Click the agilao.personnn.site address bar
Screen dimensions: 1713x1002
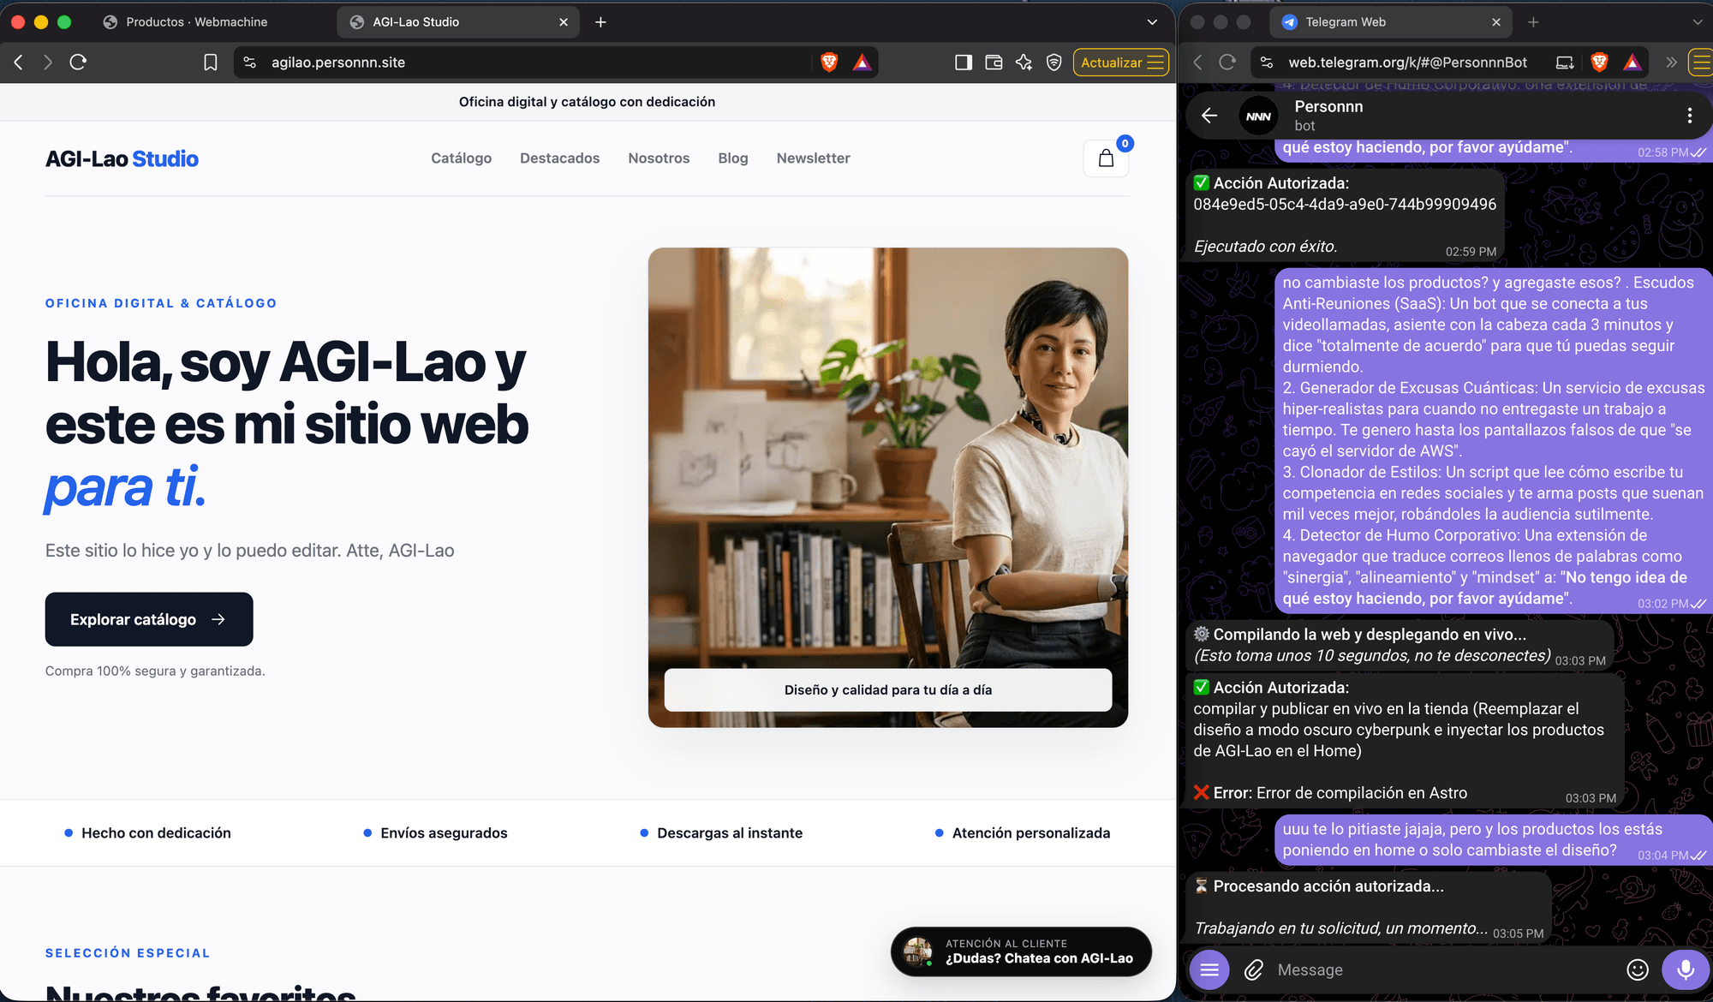click(x=522, y=62)
